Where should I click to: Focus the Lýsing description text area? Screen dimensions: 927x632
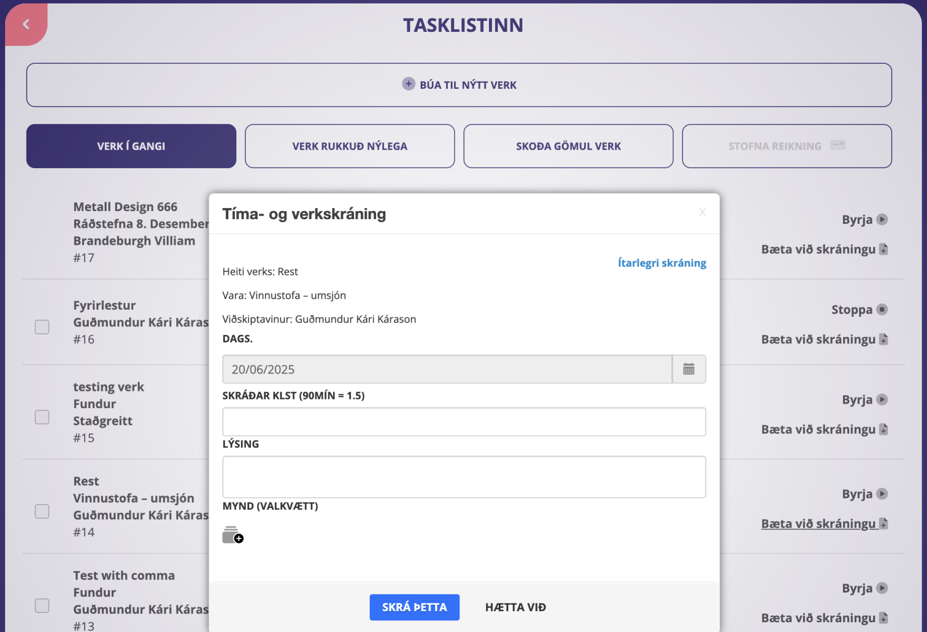point(463,477)
